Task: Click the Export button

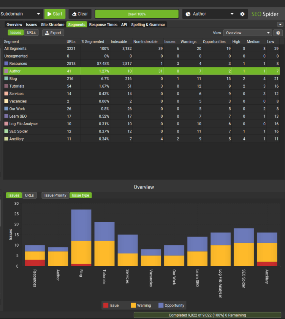Action: point(53,33)
